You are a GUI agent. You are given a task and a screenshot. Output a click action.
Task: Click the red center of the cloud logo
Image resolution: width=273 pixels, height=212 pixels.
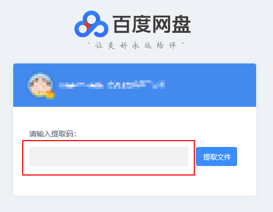coord(87,26)
